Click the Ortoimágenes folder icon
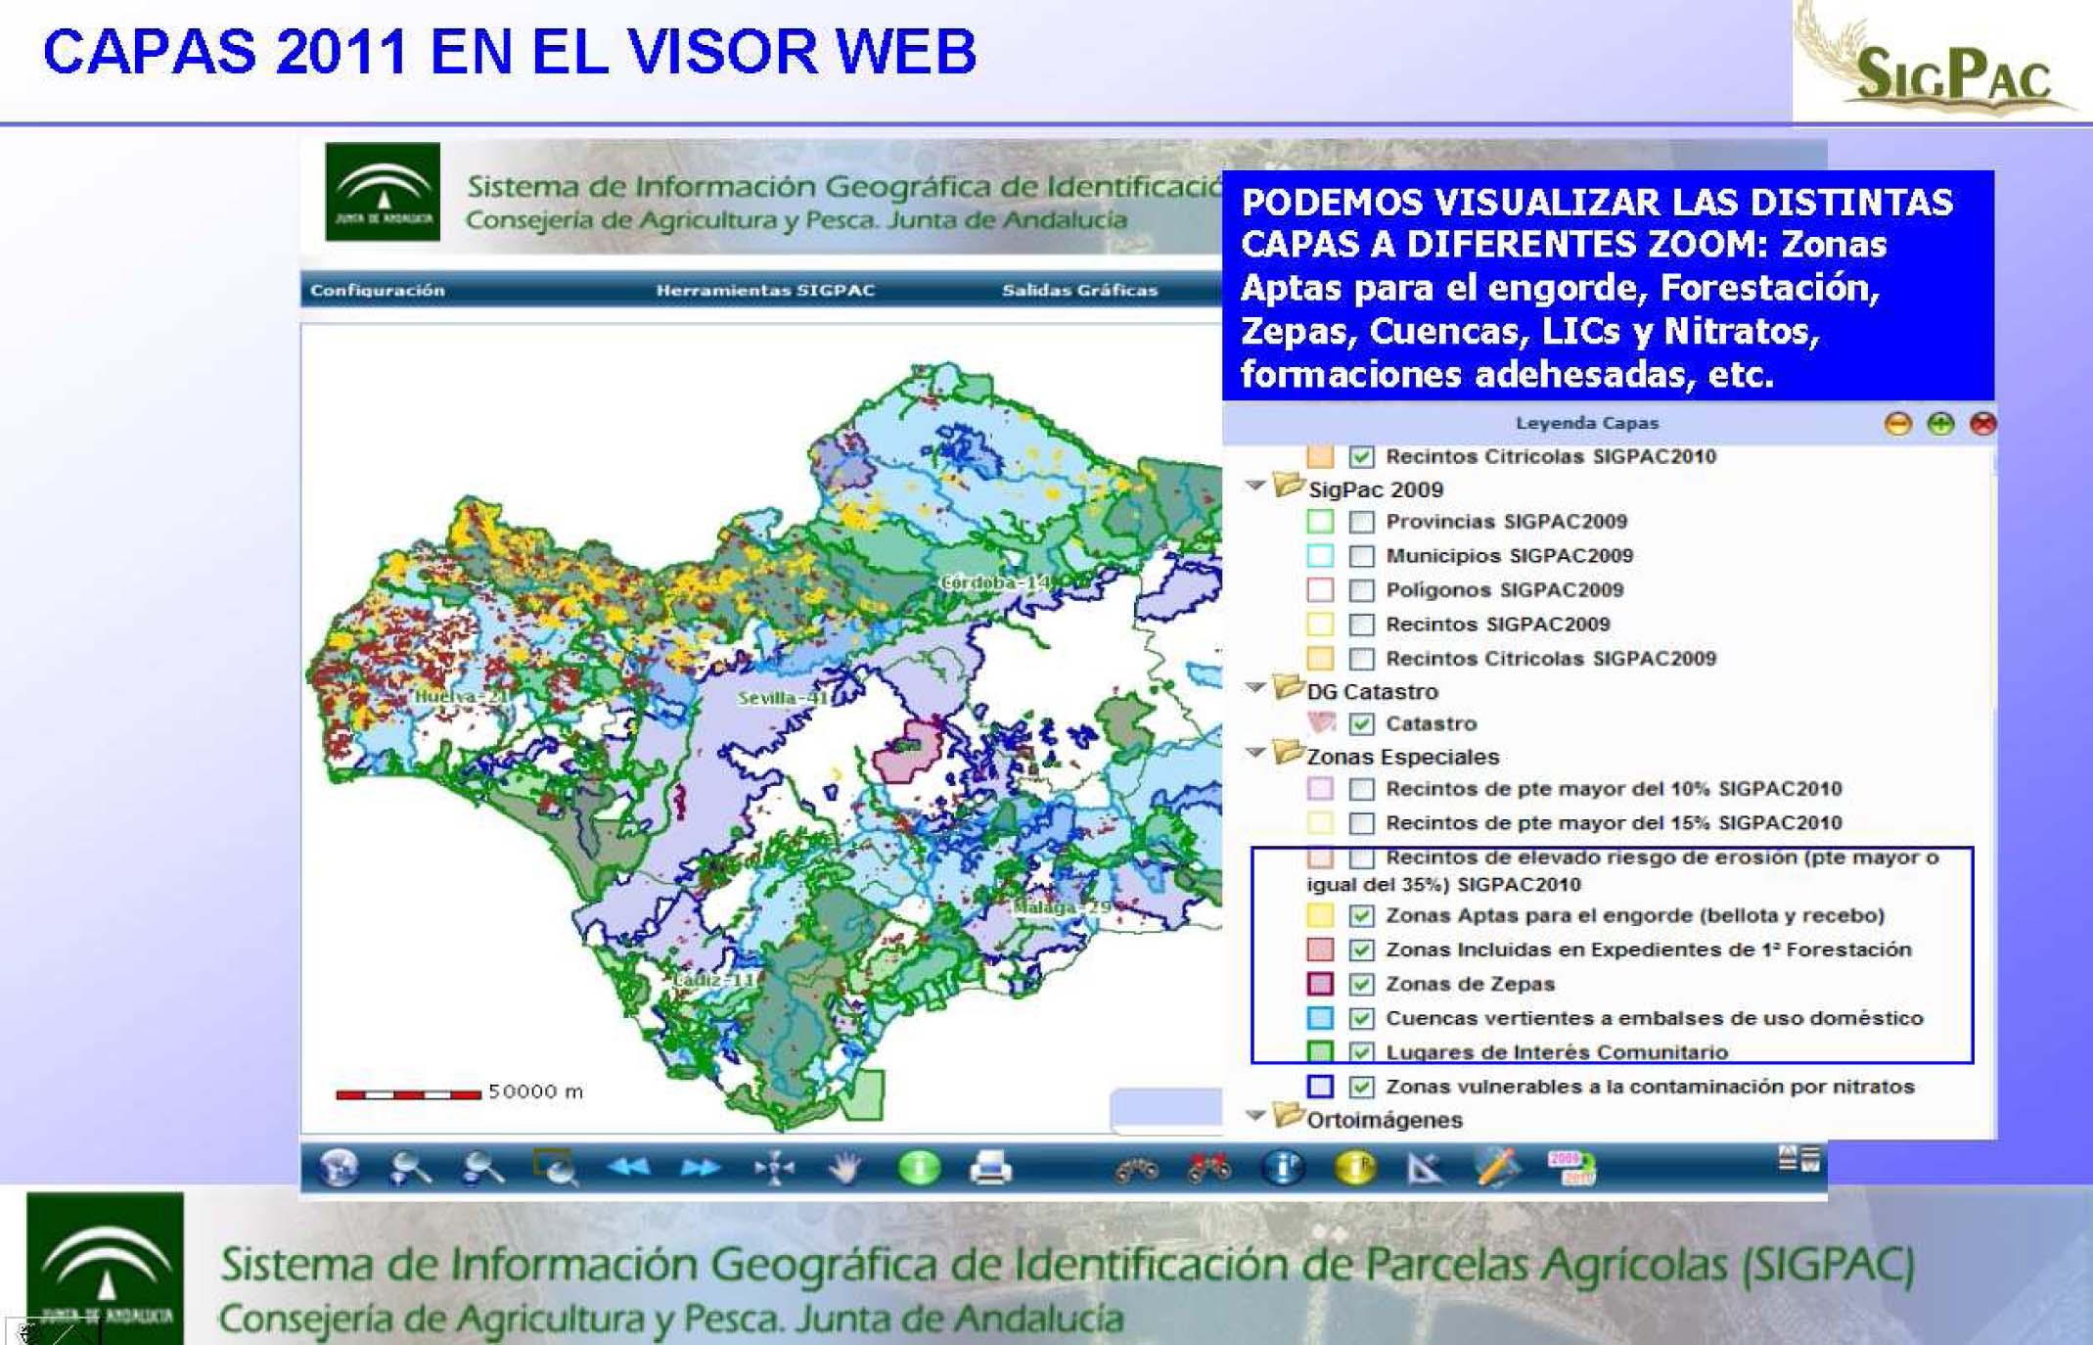This screenshot has width=2093, height=1345. (x=1289, y=1116)
